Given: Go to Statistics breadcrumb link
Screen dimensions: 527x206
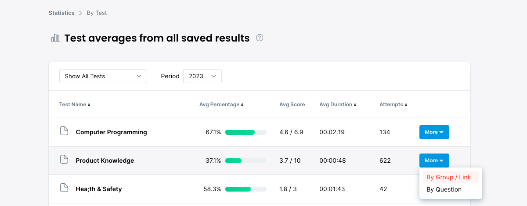Looking at the screenshot, I should 61,13.
